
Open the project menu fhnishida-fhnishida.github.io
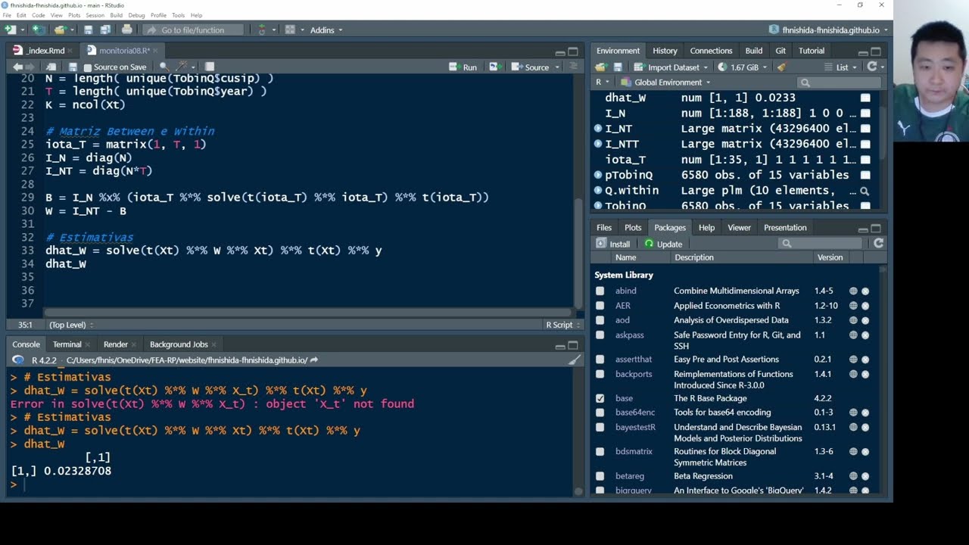[x=829, y=30]
